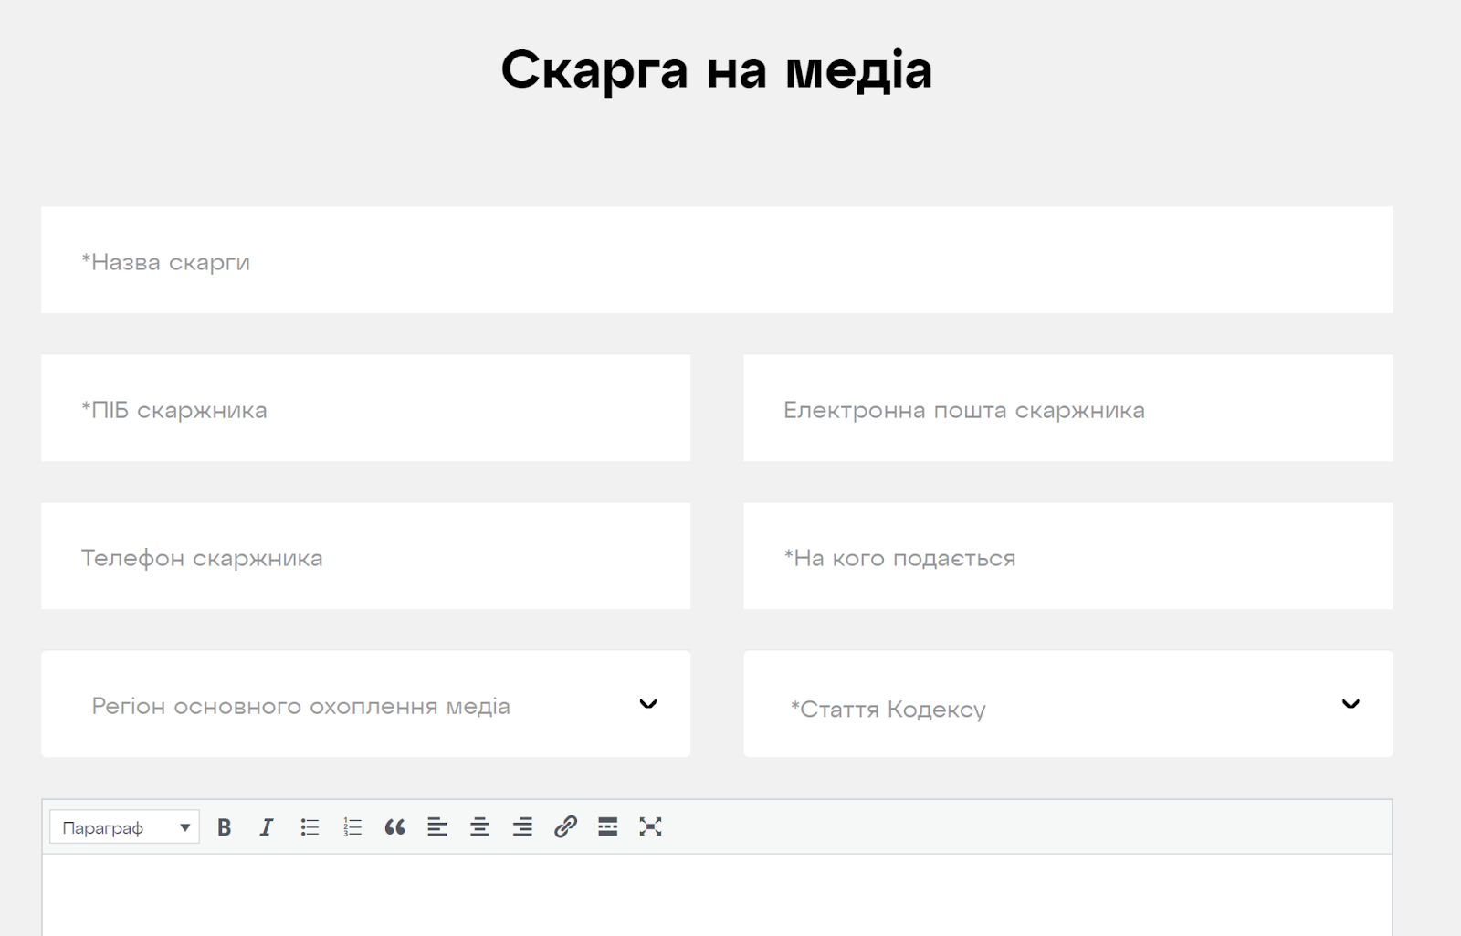Align text right in editor
This screenshot has width=1461, height=936.
tap(522, 827)
